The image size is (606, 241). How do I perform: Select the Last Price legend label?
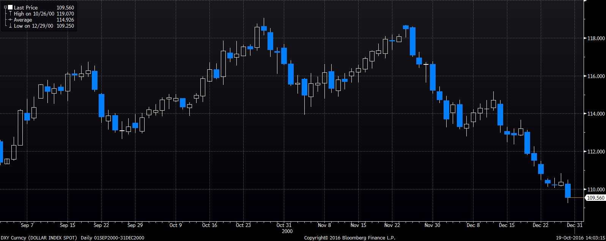coord(25,8)
